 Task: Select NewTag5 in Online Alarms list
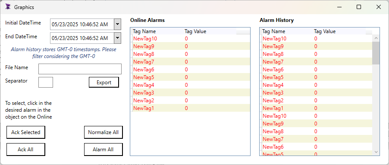tap(190, 77)
